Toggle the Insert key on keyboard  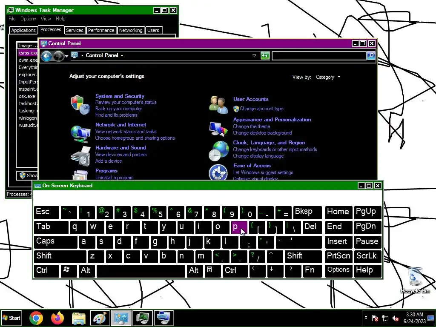tap(338, 242)
